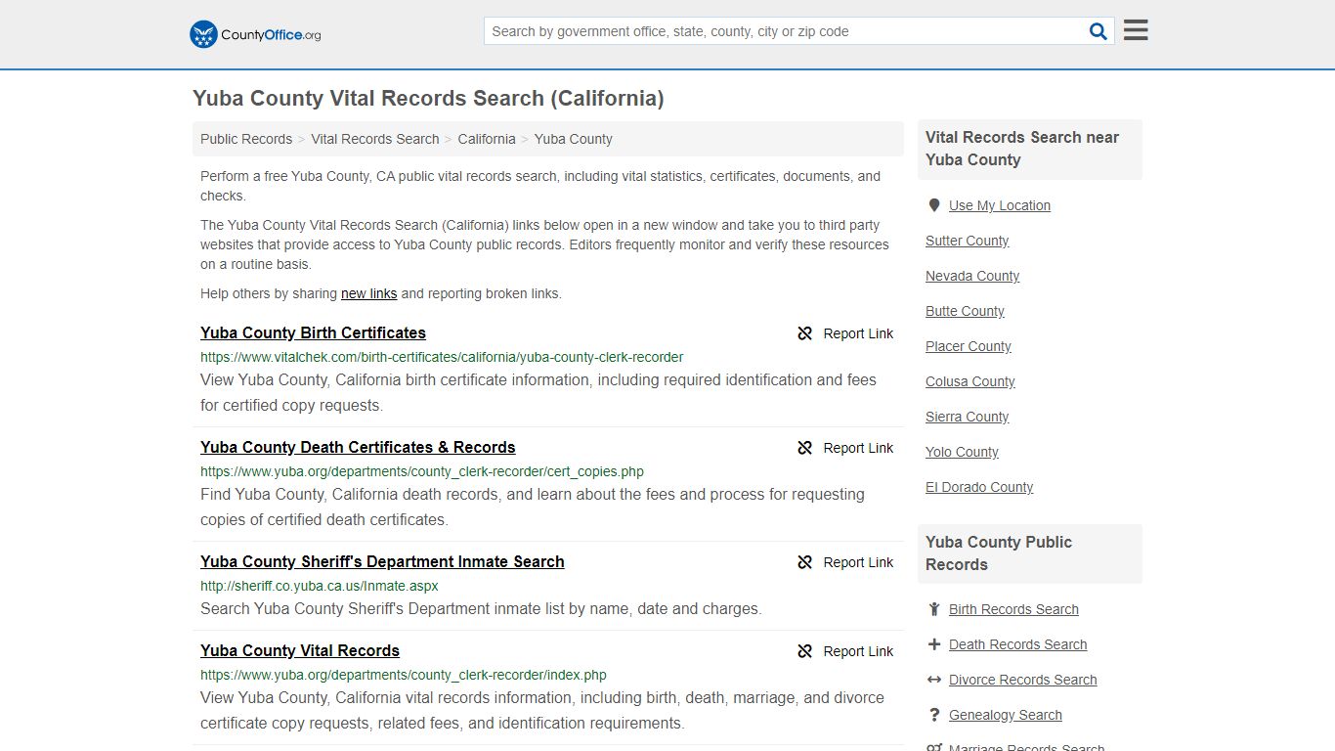Open Birth Records Search link
The width and height of the screenshot is (1335, 751).
click(x=1013, y=609)
